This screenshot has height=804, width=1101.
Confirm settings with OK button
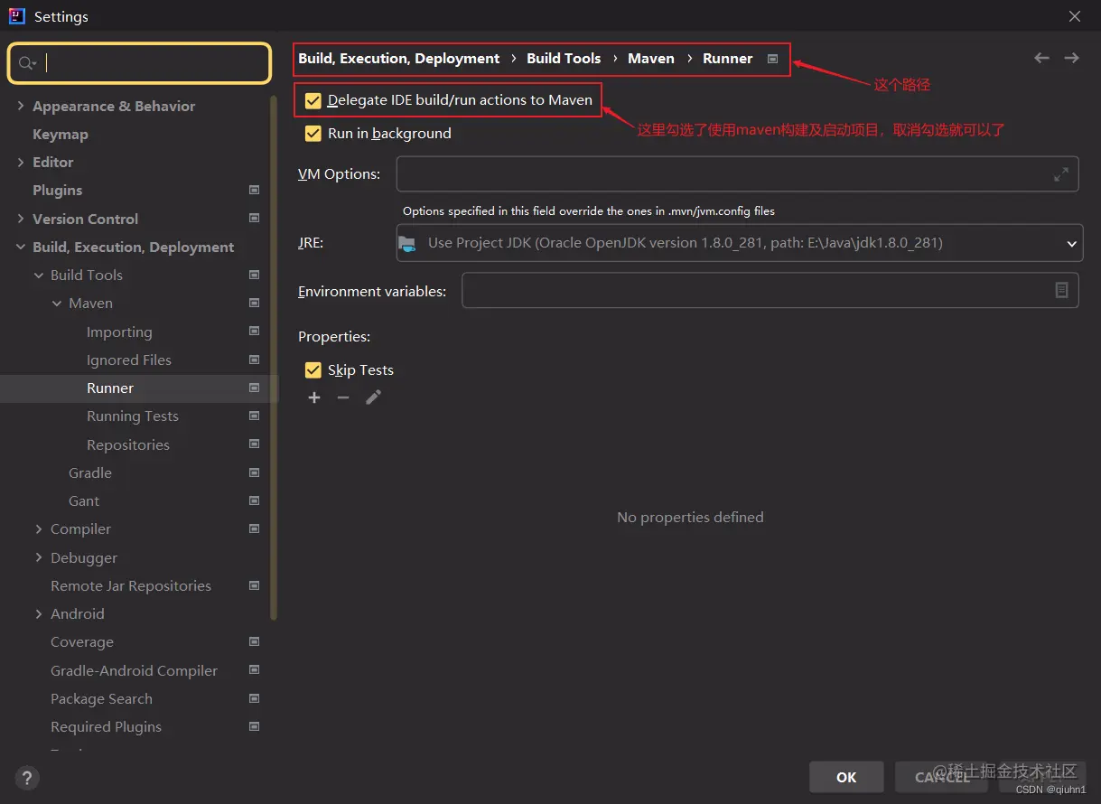(846, 777)
